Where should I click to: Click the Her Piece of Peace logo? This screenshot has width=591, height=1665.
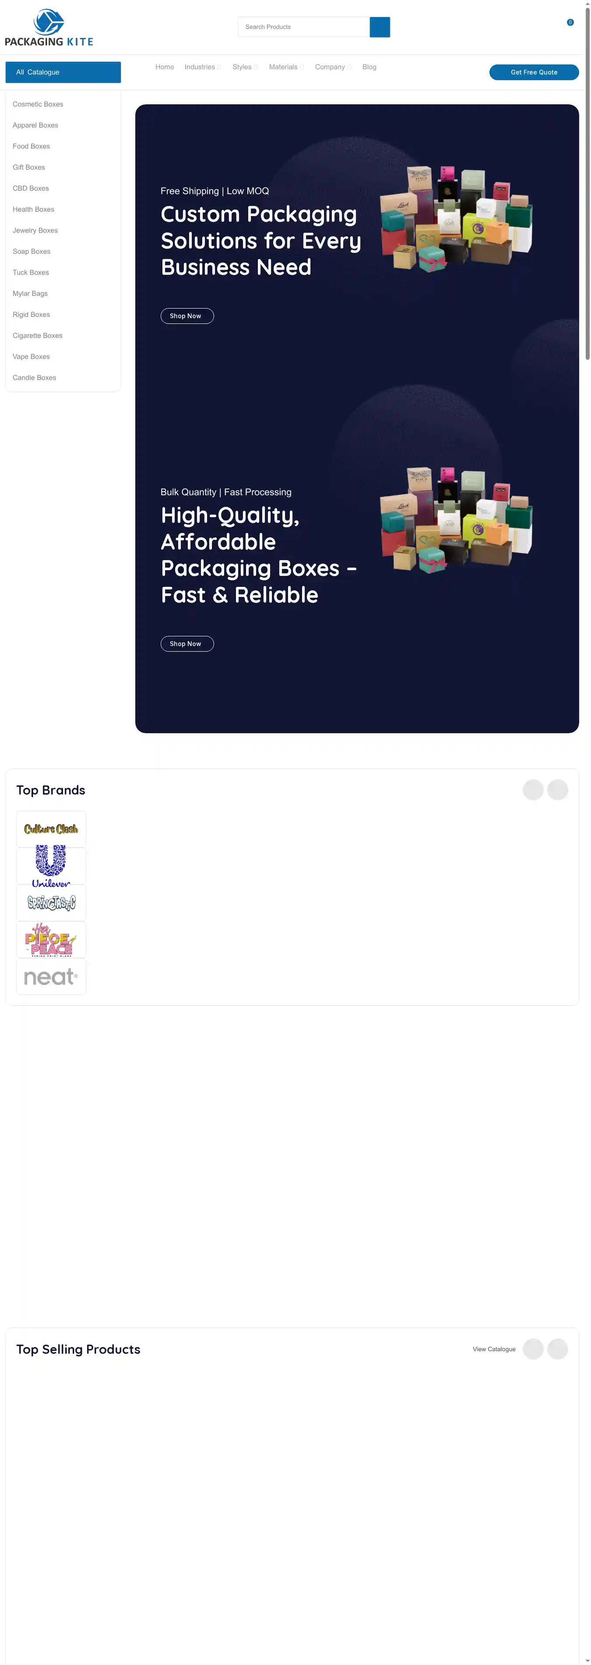51,940
